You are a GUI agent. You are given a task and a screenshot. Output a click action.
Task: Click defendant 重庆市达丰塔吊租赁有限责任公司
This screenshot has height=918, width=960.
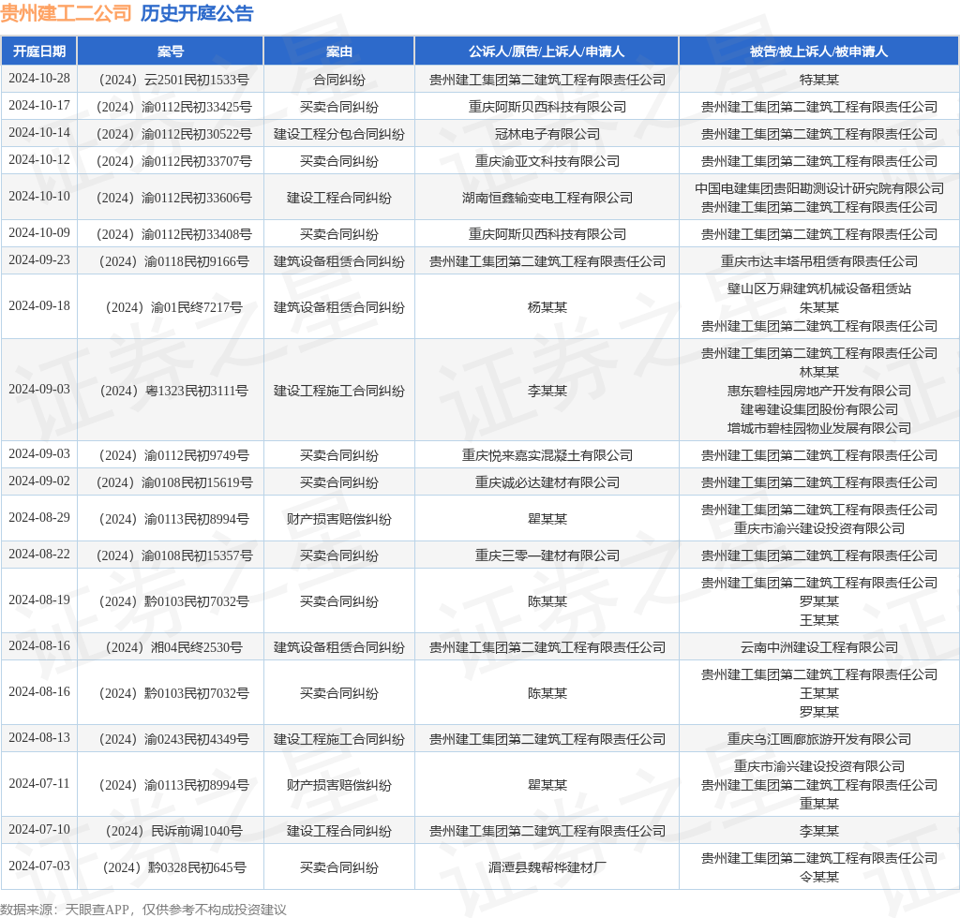coord(818,261)
